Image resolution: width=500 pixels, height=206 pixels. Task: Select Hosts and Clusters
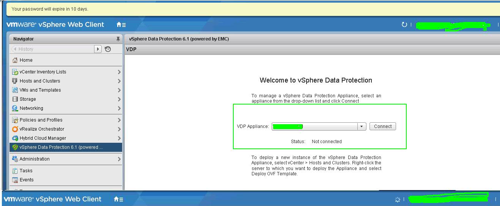(x=66, y=81)
